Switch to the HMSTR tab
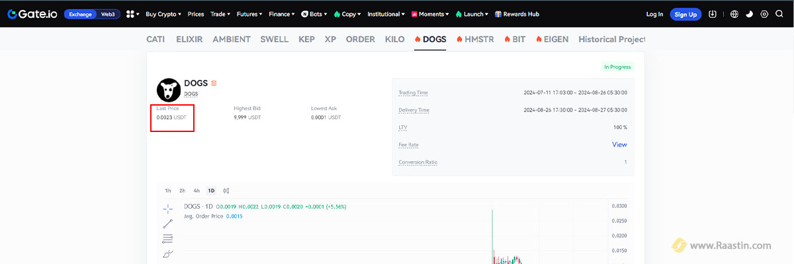 click(x=475, y=39)
